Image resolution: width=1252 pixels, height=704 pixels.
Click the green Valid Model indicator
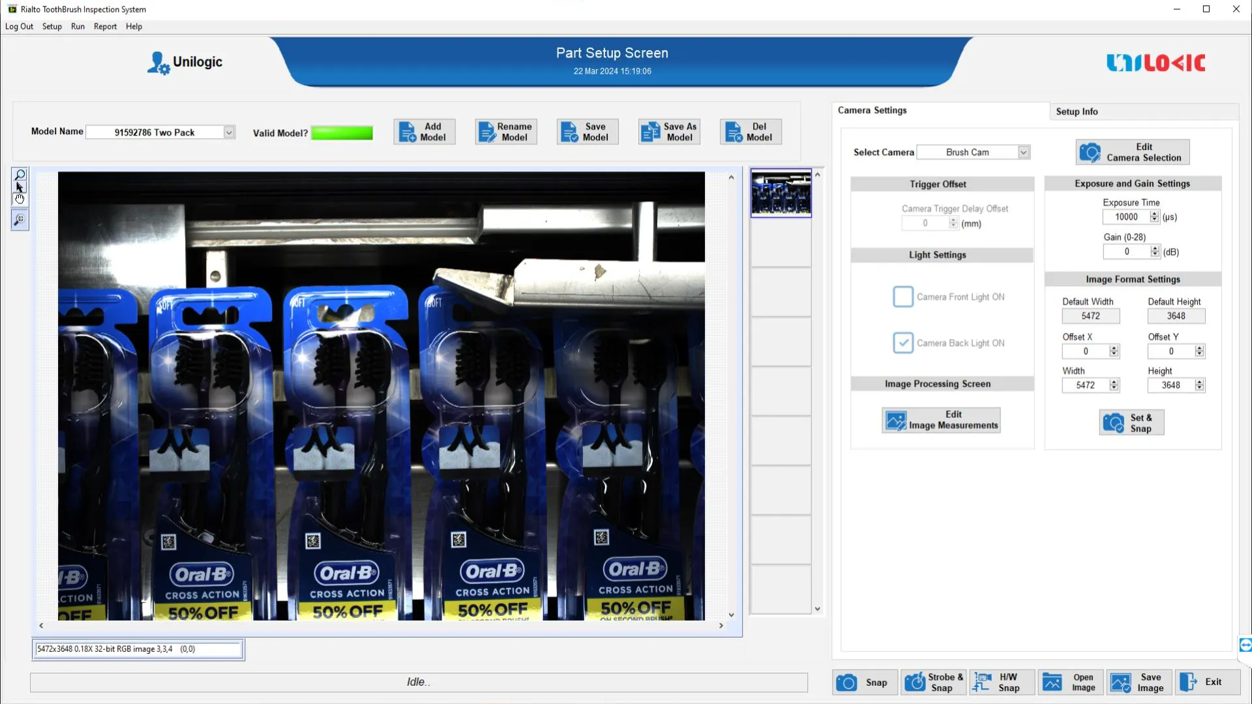342,133
